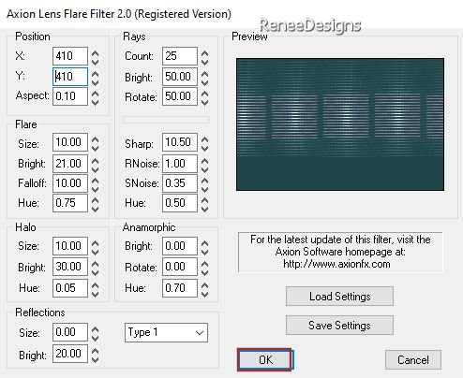Select the Aspect value field
Viewport: 463px width, 378px height.
click(x=70, y=96)
